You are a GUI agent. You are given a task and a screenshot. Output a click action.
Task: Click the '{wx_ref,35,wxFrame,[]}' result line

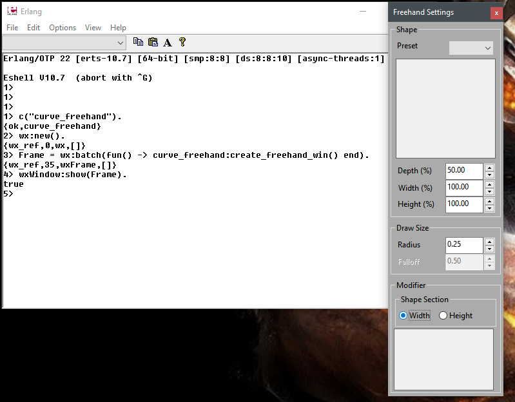[60, 165]
